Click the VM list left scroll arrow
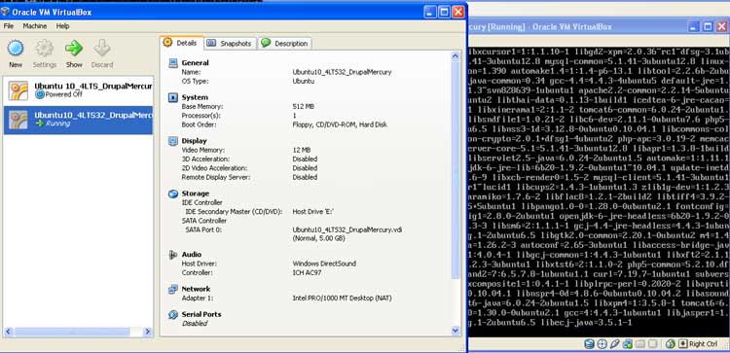 pos(8,332)
